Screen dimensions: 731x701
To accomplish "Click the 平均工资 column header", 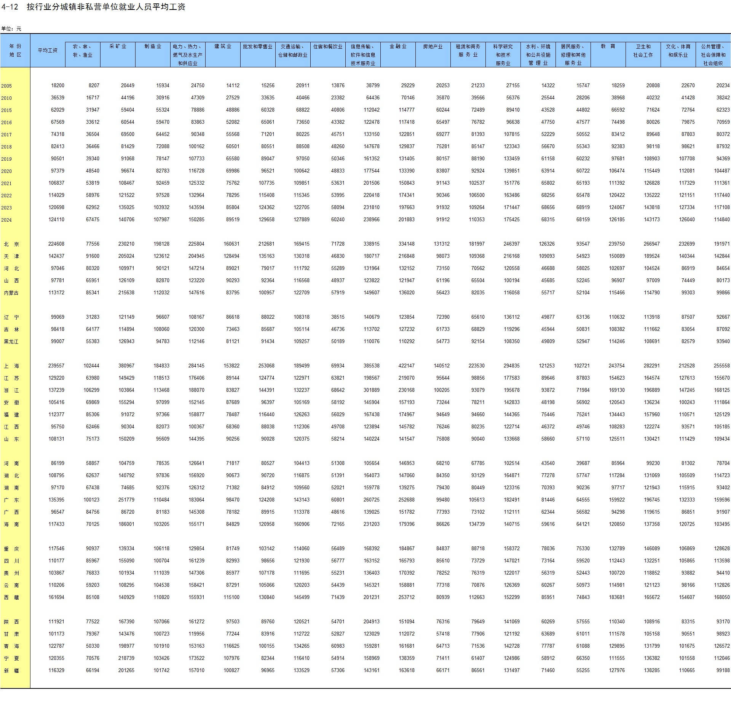I will click(48, 51).
